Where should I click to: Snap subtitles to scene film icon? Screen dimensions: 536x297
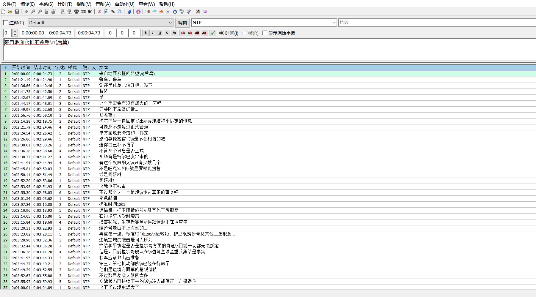click(x=83, y=12)
